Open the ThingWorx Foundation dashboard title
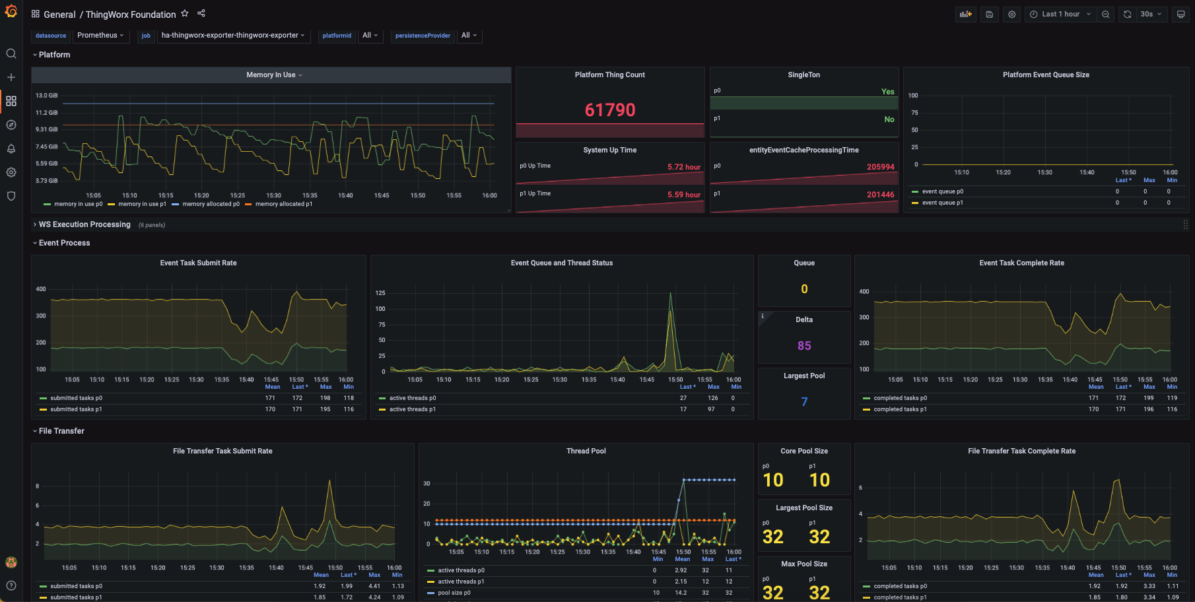 [x=131, y=15]
